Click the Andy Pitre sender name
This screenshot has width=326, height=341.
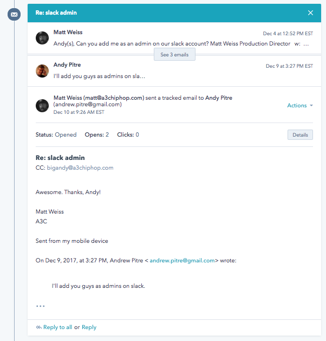click(67, 65)
